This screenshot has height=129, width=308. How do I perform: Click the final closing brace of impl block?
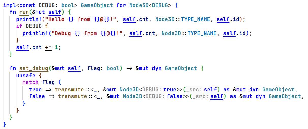5,124
